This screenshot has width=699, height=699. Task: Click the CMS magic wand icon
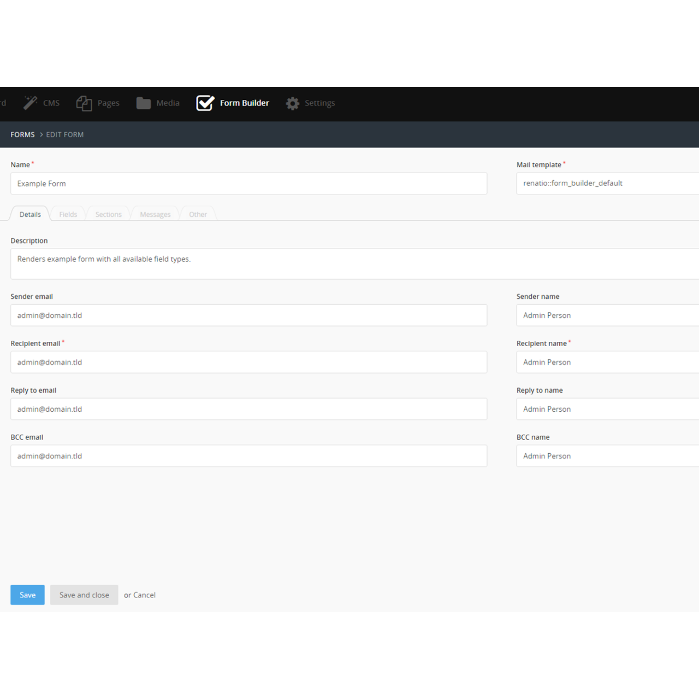pos(30,103)
